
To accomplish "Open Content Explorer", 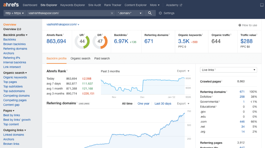I will [135, 5].
